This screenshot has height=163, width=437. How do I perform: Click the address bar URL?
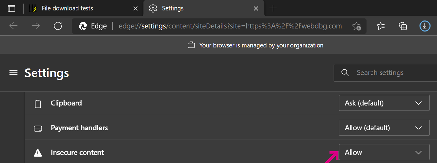(x=230, y=26)
